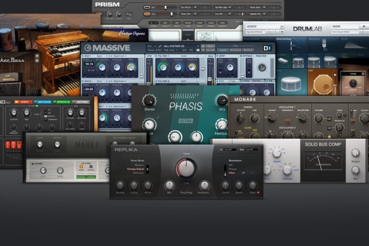Click Solid Bus Comp Release knob

[x=287, y=170]
